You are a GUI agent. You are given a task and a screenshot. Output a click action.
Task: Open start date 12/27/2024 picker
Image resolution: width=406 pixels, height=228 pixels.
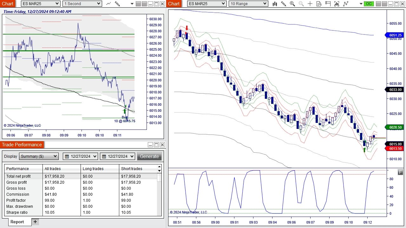pyautogui.click(x=81, y=156)
